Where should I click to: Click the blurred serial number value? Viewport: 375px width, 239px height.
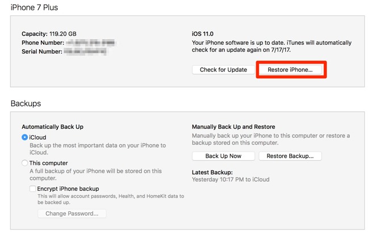(x=85, y=51)
